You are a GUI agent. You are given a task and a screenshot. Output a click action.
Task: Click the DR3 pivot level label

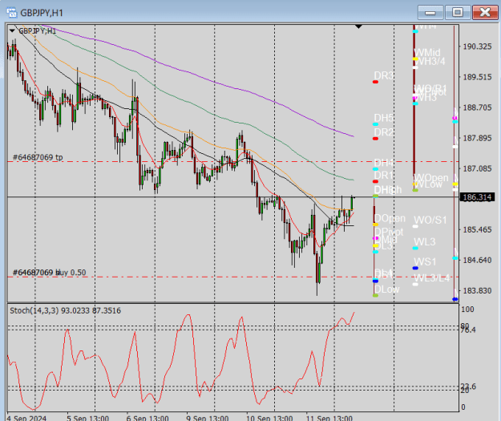384,75
